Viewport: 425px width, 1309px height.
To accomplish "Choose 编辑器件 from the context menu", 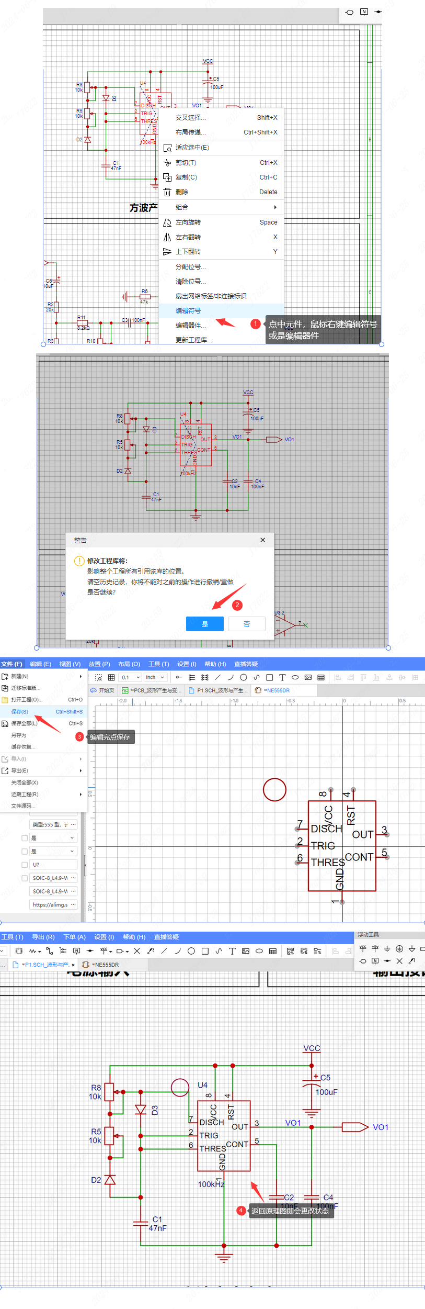I will click(x=222, y=326).
